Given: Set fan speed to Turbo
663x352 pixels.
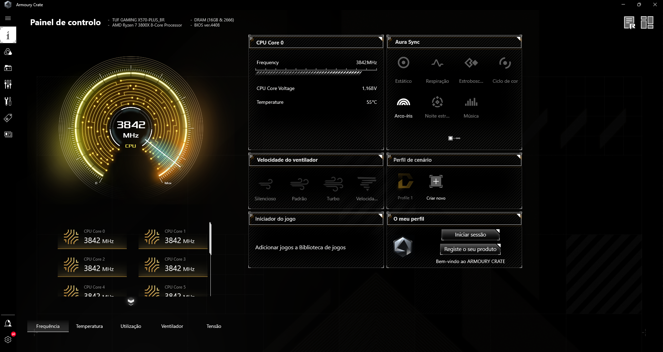Looking at the screenshot, I should (x=333, y=189).
